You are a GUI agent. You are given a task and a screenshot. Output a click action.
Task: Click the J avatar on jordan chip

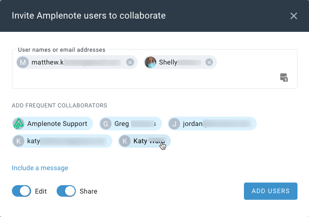174,124
